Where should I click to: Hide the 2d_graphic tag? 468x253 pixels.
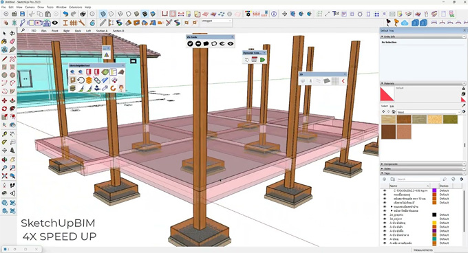(385, 214)
